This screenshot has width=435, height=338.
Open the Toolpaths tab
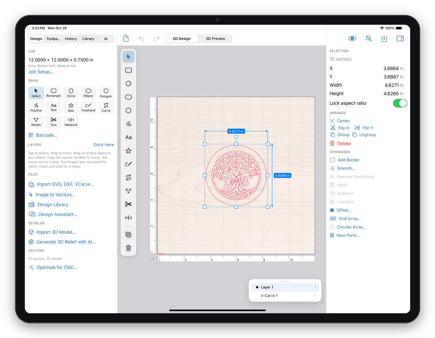point(54,39)
